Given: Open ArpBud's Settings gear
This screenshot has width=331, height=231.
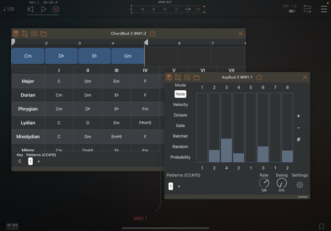Looking at the screenshot, I should [299, 185].
